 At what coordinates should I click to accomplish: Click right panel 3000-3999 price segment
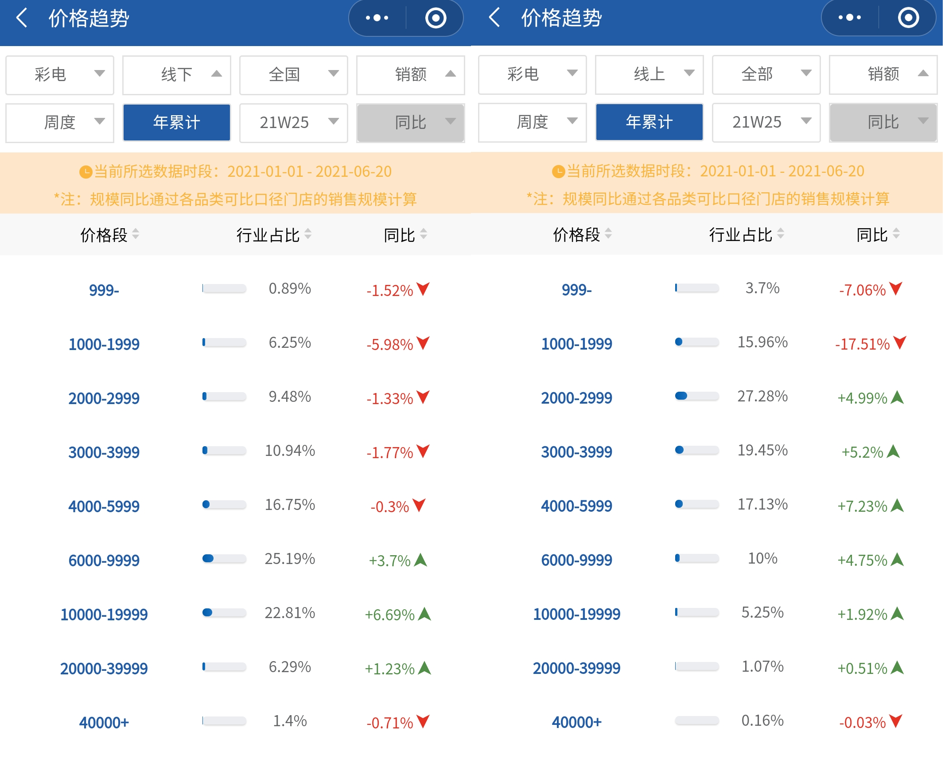click(x=577, y=452)
